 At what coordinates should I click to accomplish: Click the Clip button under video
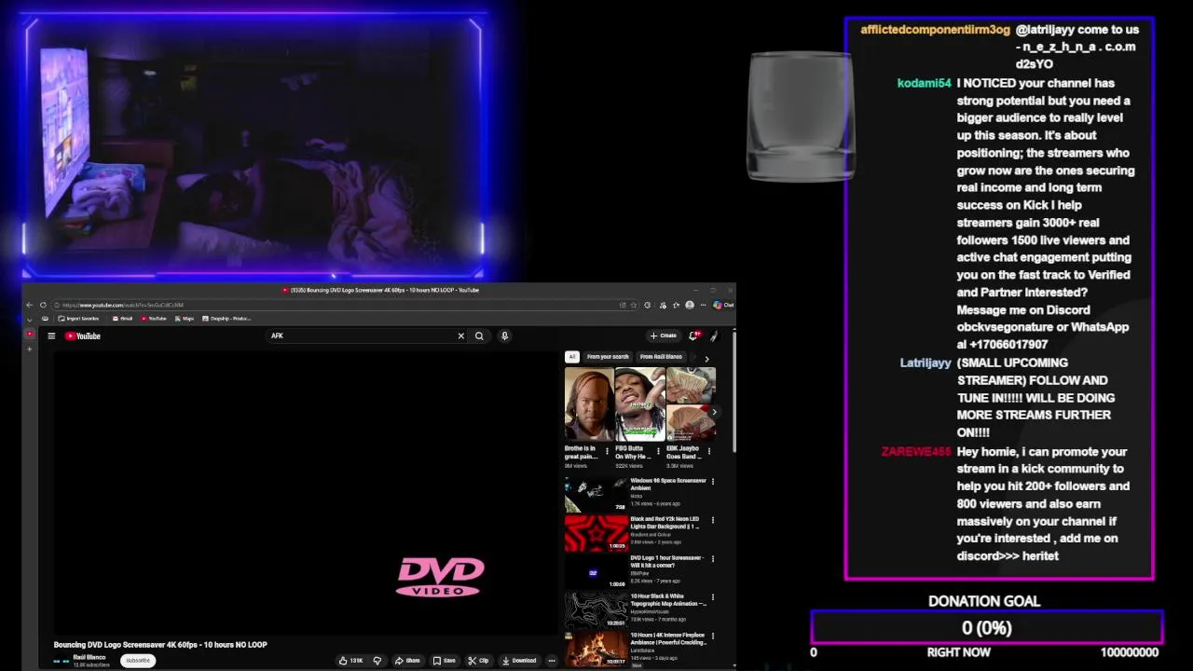coord(478,660)
